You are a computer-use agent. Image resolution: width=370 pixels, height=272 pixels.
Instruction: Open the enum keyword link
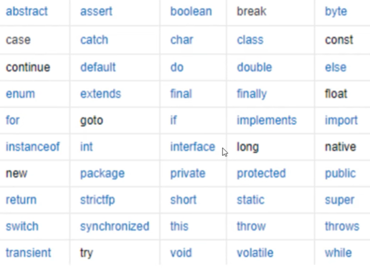pos(20,94)
